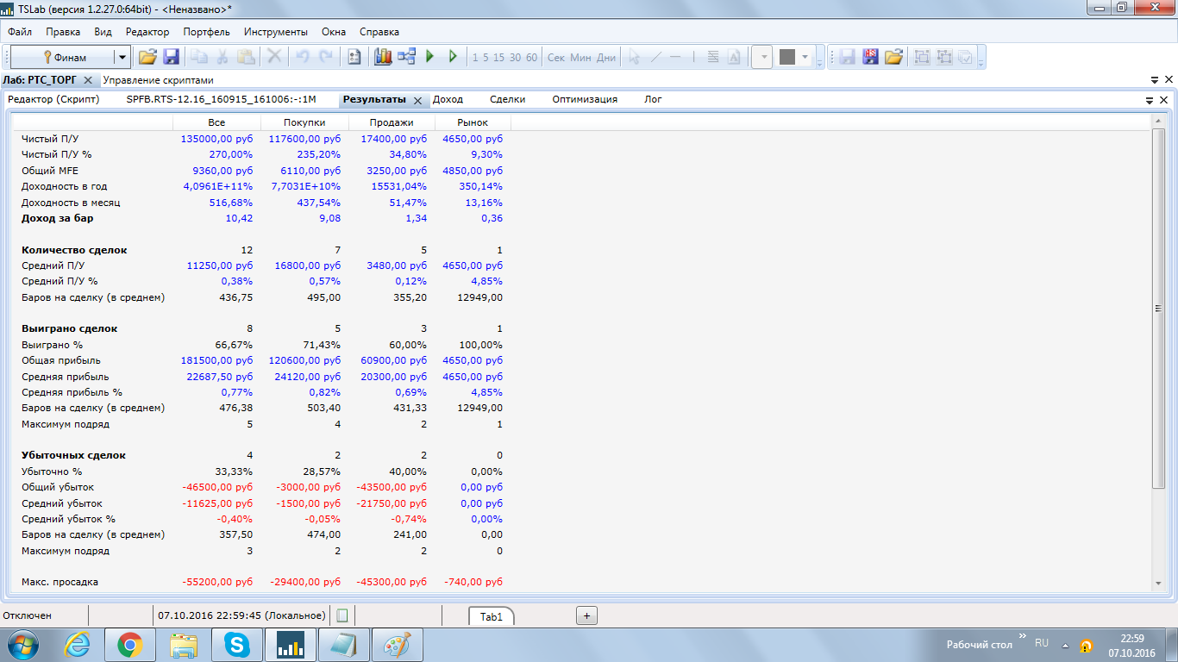The width and height of the screenshot is (1178, 662).
Task: Pick the gray color swatch
Action: click(x=786, y=58)
